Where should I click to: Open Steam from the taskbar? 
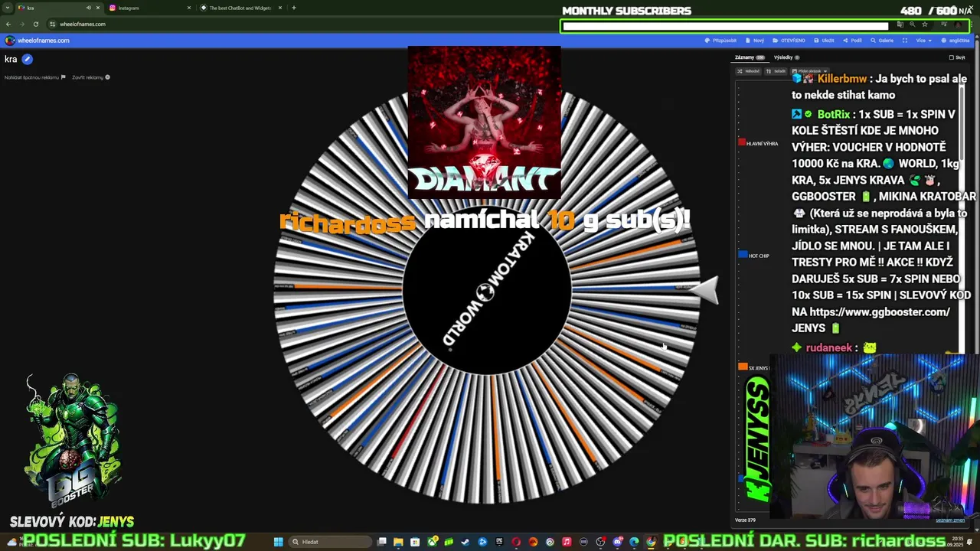(x=465, y=542)
